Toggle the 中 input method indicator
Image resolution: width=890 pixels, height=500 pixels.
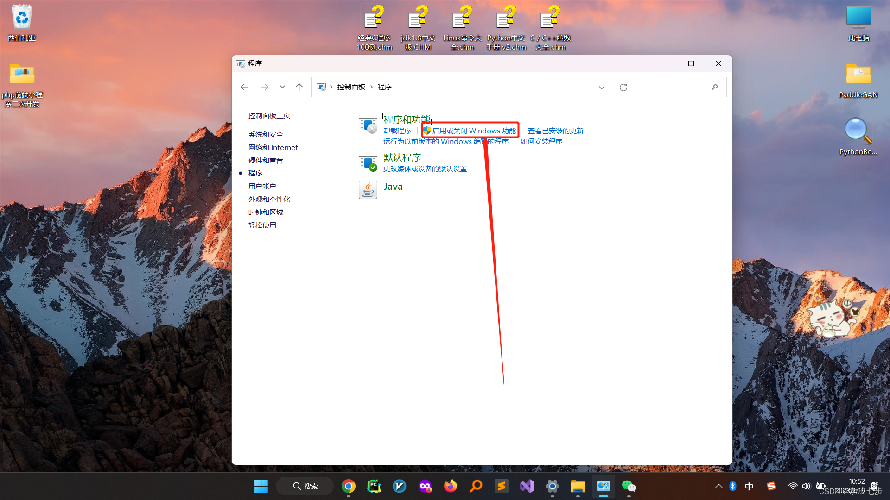749,486
